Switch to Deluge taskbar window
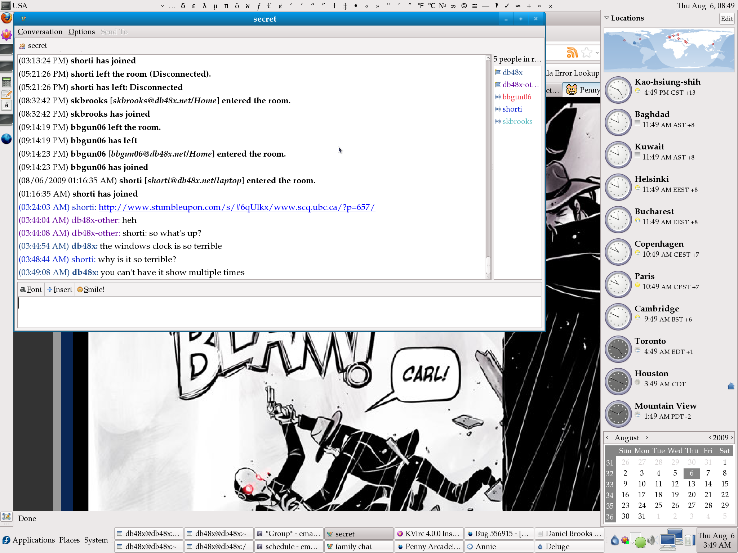Viewport: 738px width, 553px height. [x=569, y=546]
